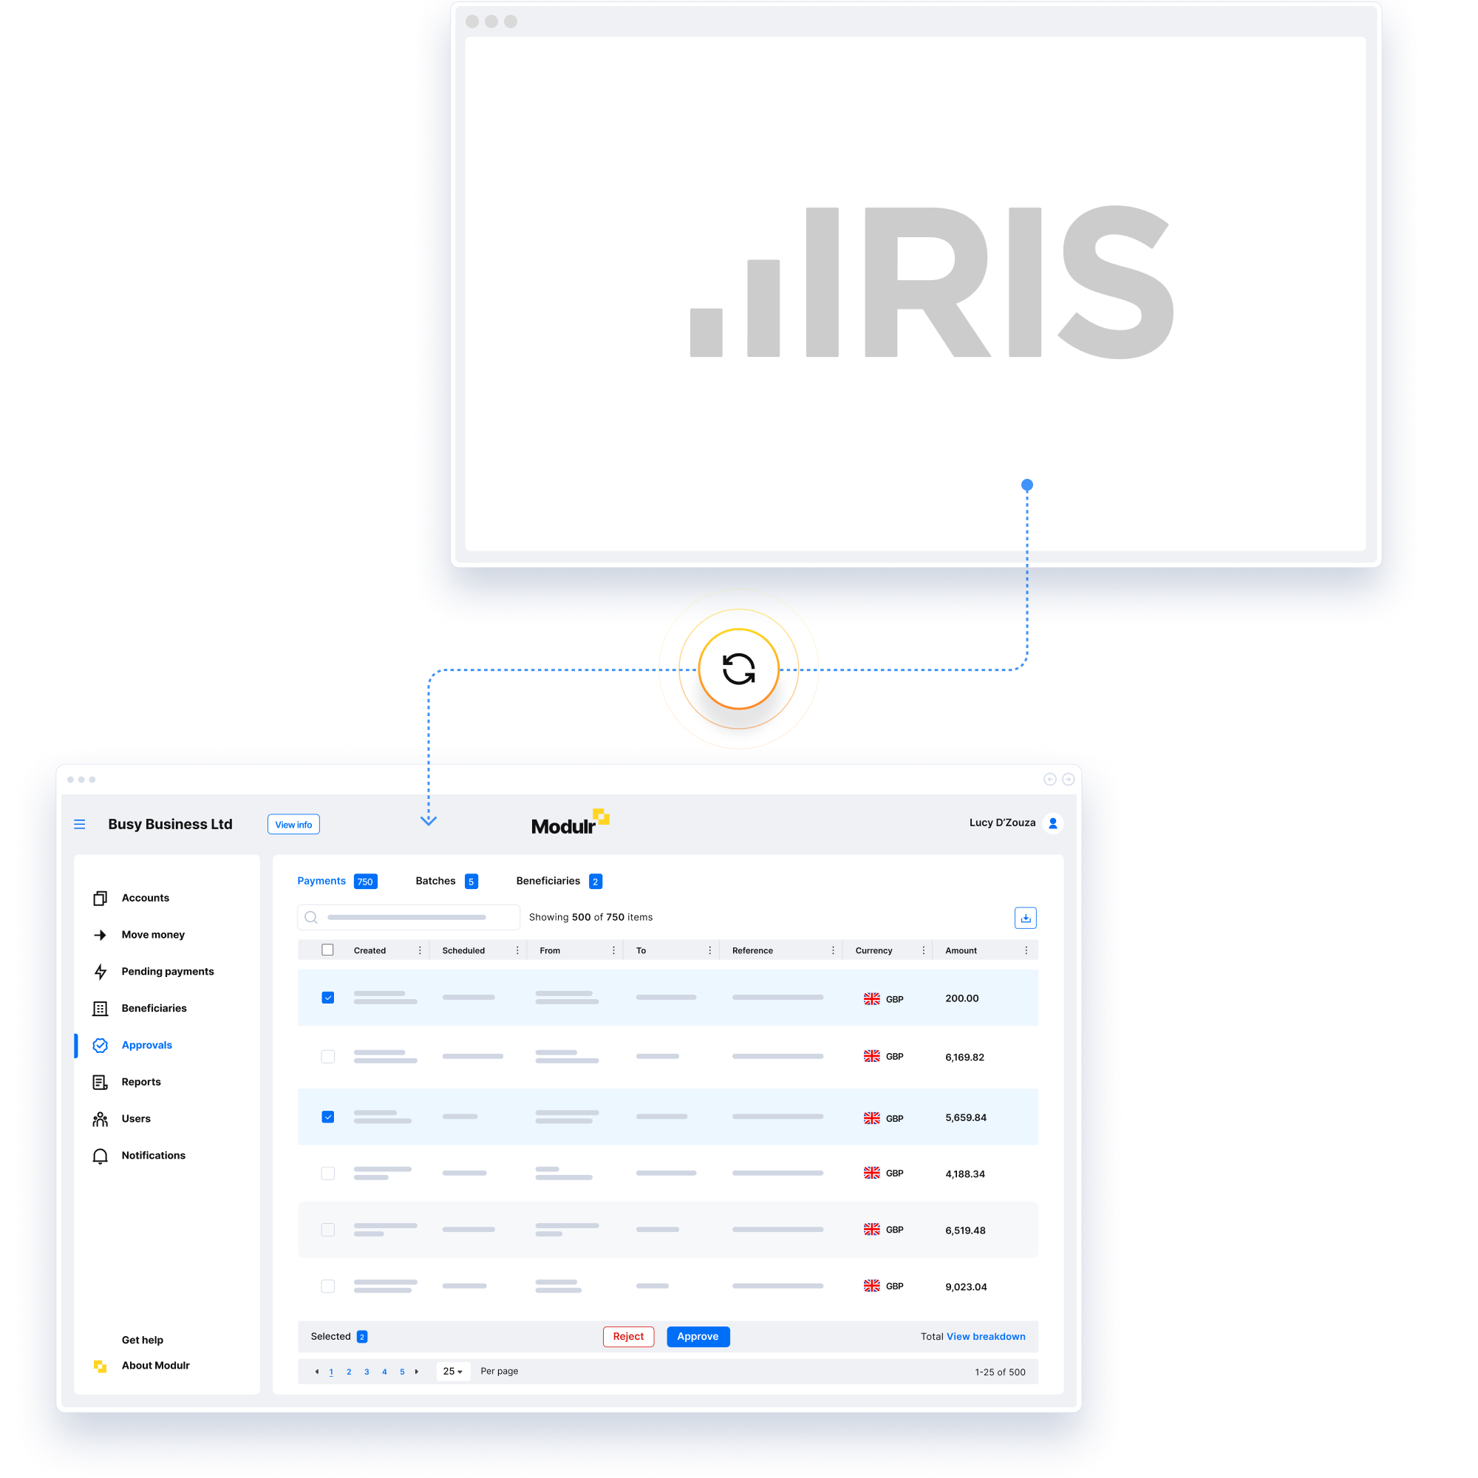This screenshot has height=1478, width=1478.
Task: Open the 25 per page dropdown
Action: click(x=453, y=1372)
